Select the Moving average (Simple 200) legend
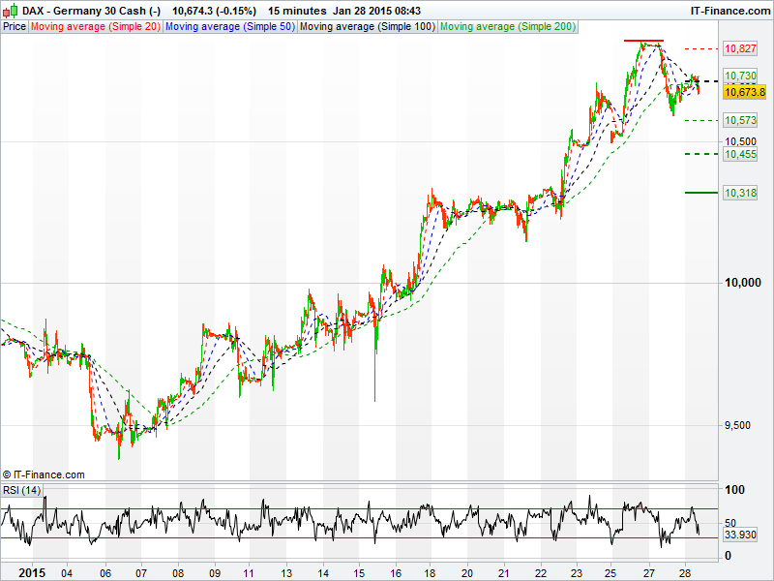The width and height of the screenshot is (774, 581). (x=508, y=27)
